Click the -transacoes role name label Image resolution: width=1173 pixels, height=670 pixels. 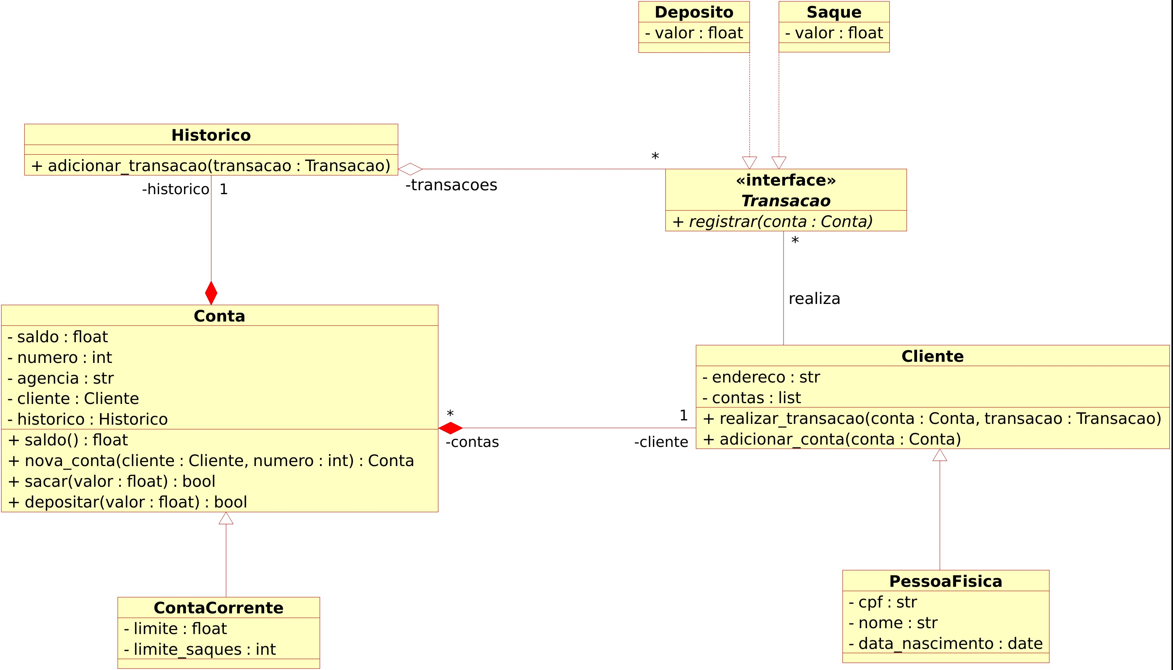point(450,186)
